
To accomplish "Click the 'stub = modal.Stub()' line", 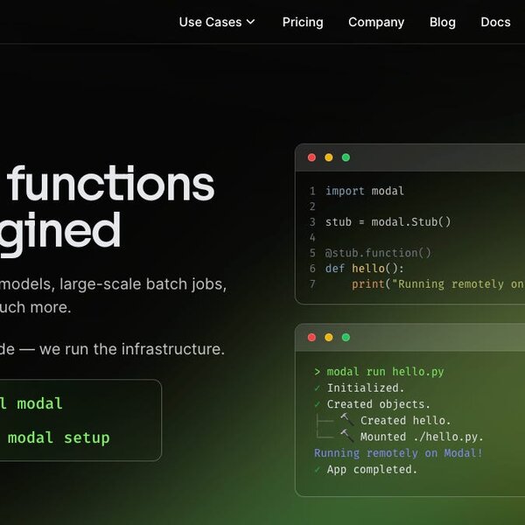I will pyautogui.click(x=388, y=222).
